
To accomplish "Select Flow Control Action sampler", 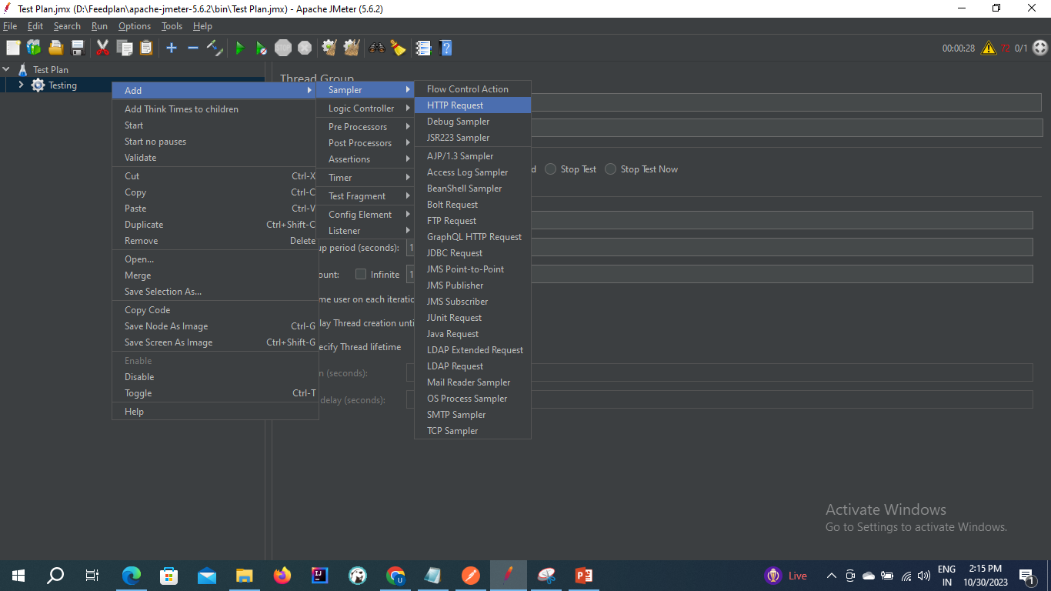I will point(472,89).
